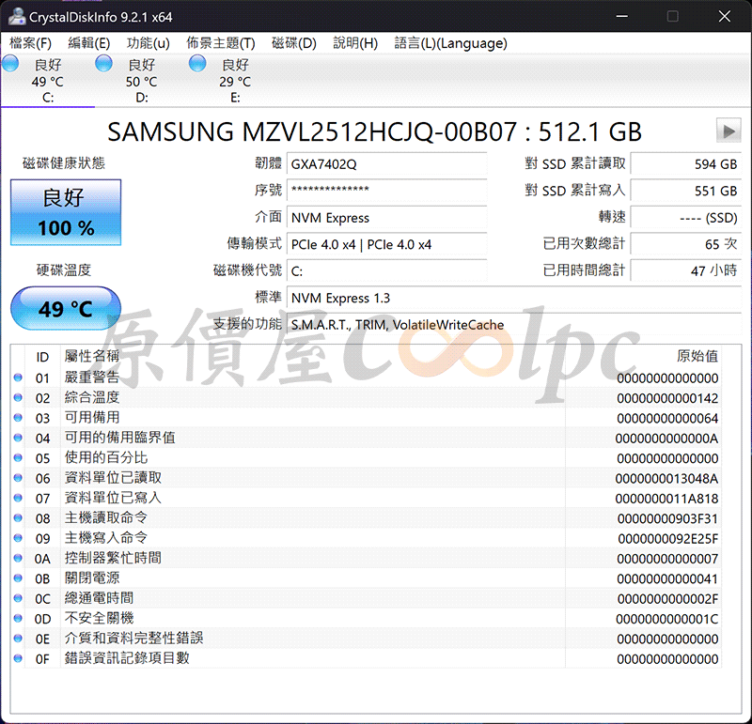Select the E: drive status circle
752x724 pixels.
197,64
